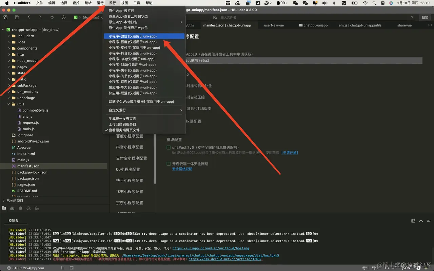Open the 安全网络说明 link
Screen dimensions: 434x271
click(x=182, y=169)
